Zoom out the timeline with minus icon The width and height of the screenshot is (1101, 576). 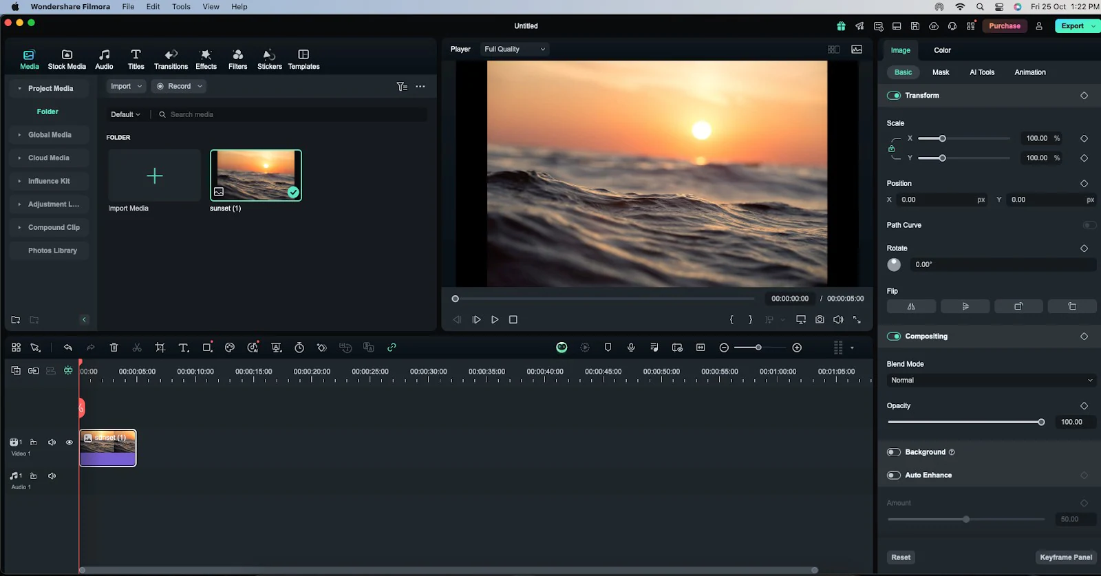[x=724, y=348]
